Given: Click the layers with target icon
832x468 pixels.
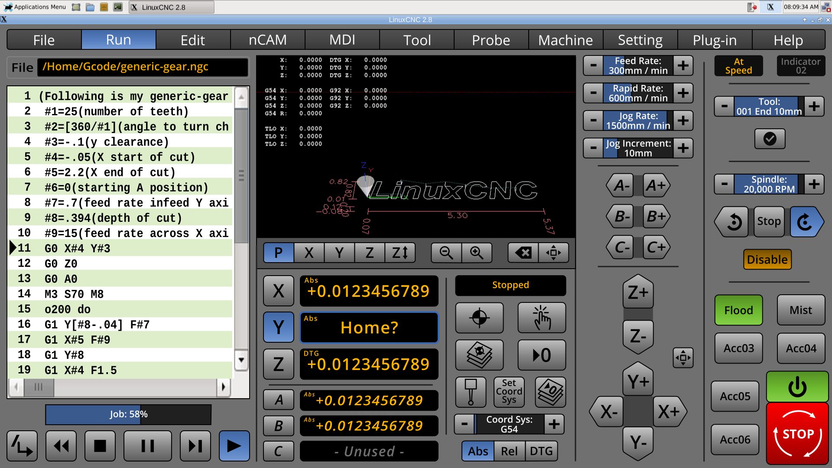Looking at the screenshot, I should click(x=479, y=355).
